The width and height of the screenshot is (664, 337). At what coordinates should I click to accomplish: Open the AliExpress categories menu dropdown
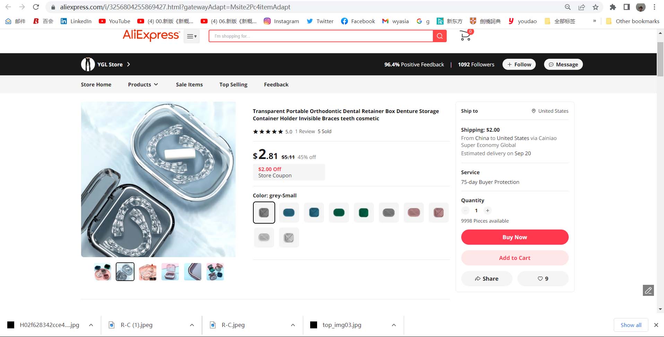tap(192, 36)
